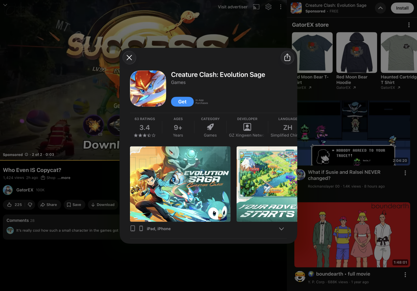Play What if Susie and Ralsei video

[x=354, y=133]
